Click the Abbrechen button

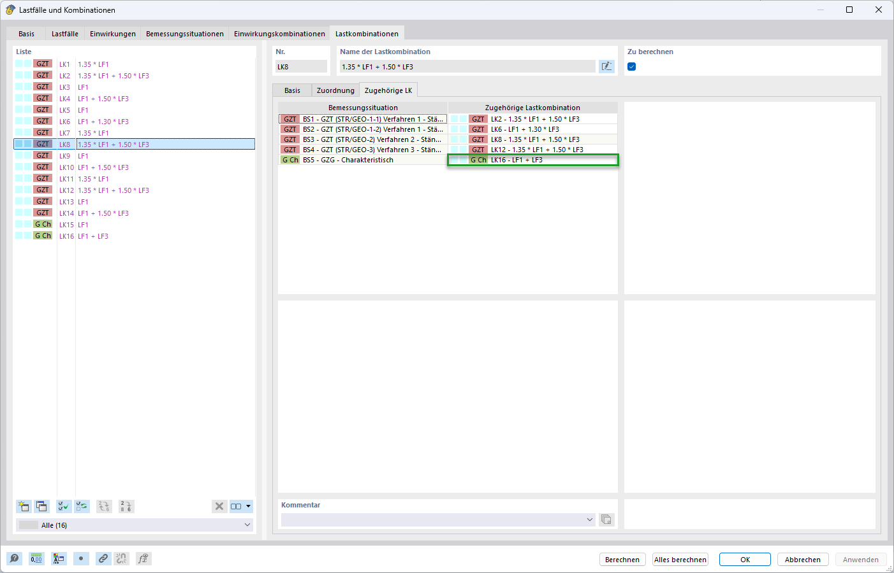tap(803, 560)
